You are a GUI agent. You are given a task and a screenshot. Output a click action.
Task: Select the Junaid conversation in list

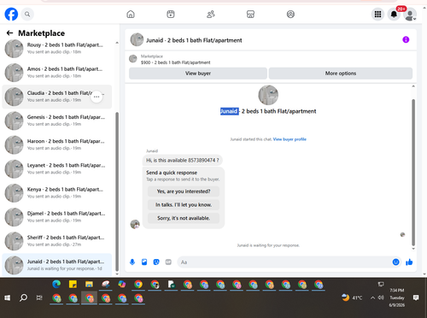[x=57, y=265]
